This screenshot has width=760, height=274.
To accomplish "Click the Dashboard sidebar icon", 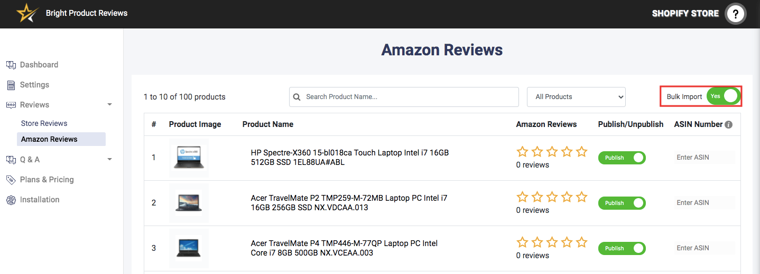I will (x=11, y=65).
